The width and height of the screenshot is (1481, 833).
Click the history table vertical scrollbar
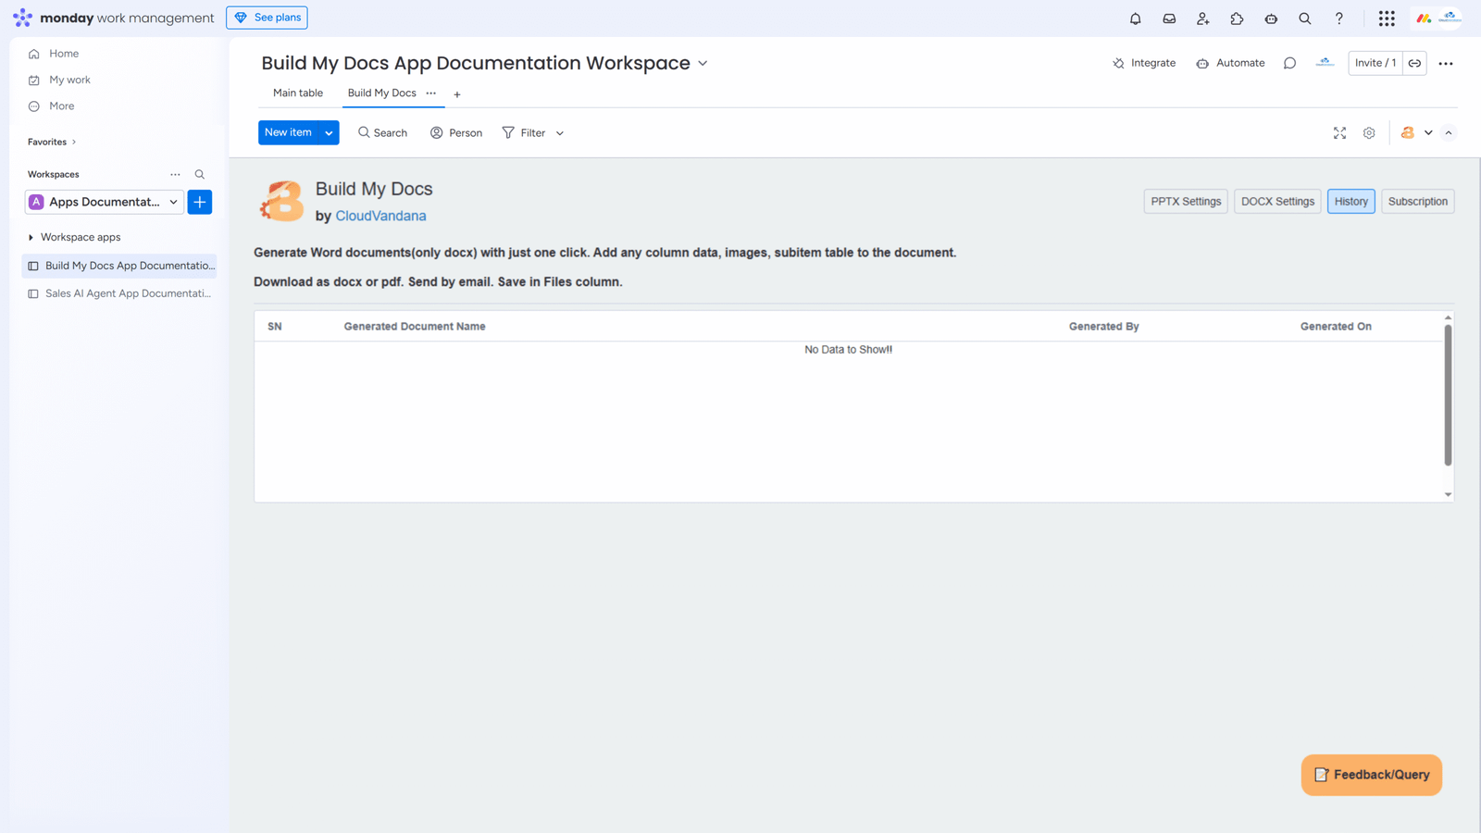coord(1448,395)
